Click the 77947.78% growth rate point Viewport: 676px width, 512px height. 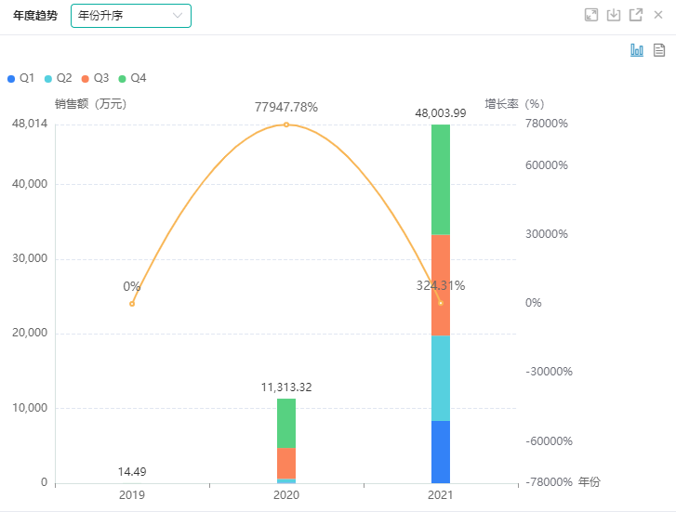(286, 125)
